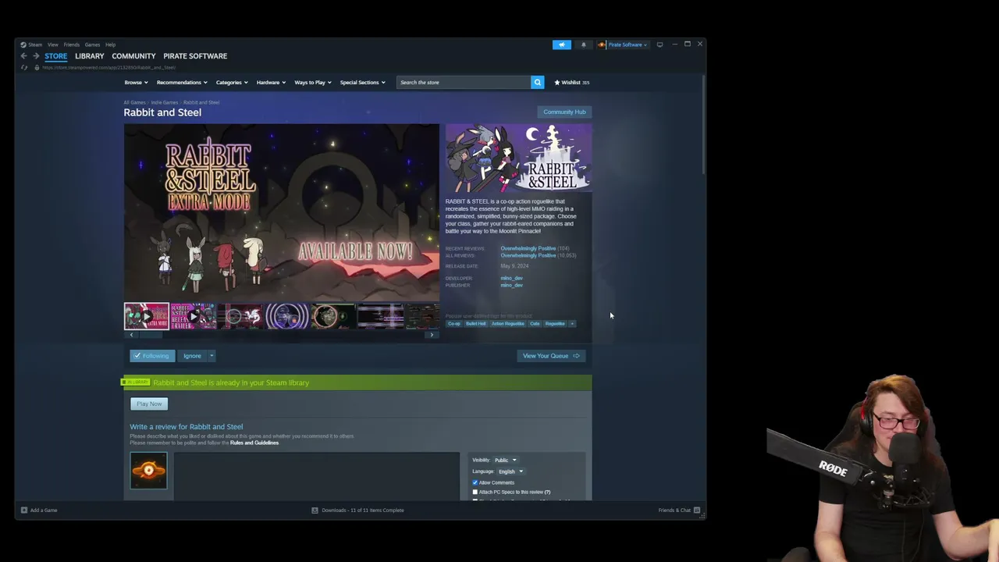Open the Pirate Software account dropdown

click(627, 44)
